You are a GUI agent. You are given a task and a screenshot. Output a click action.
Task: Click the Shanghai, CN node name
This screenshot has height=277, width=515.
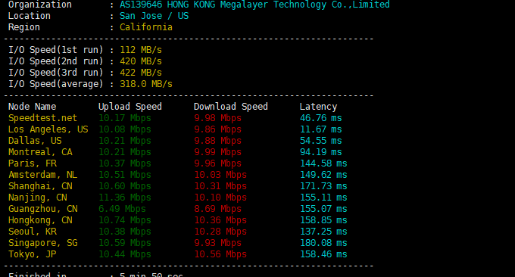coord(40,186)
